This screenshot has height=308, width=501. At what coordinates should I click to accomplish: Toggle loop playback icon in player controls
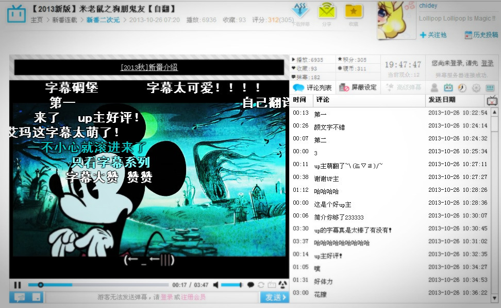(261, 285)
